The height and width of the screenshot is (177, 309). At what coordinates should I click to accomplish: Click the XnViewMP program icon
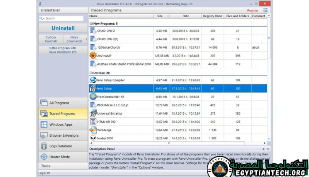pos(93,55)
